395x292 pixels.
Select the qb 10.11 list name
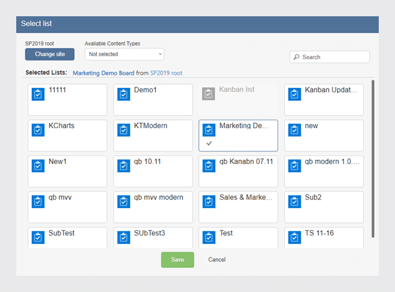coord(147,162)
